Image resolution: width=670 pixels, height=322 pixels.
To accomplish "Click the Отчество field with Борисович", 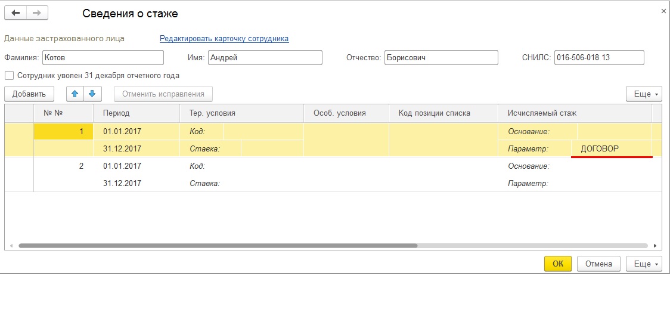I will (441, 57).
